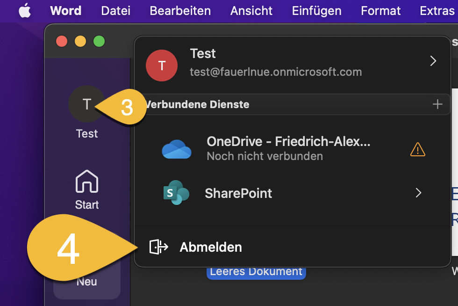The width and height of the screenshot is (458, 306).
Task: Open the Einfügen menu
Action: (318, 11)
